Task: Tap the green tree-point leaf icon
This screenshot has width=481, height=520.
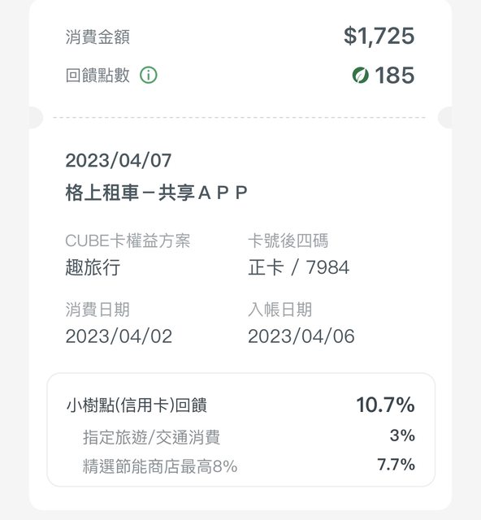Action: 360,75
